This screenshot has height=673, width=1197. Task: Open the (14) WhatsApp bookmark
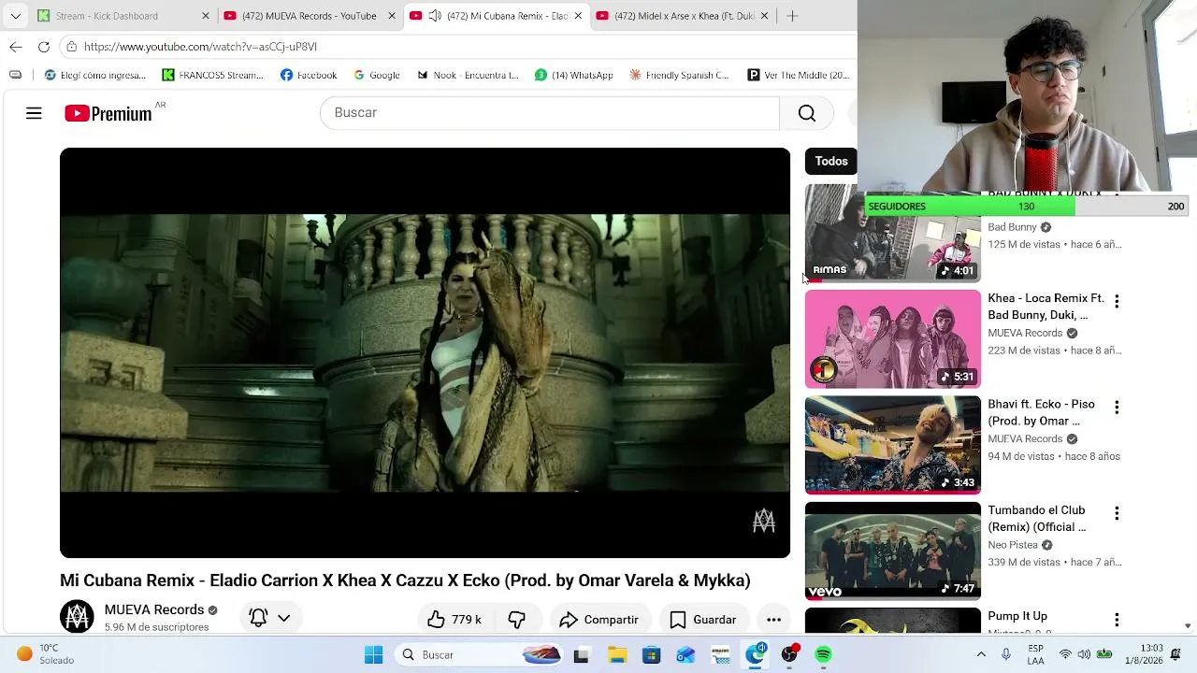click(573, 75)
